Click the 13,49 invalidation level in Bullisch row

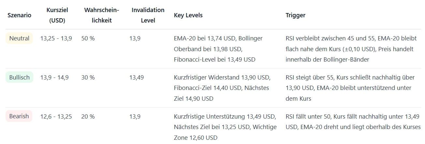pos(136,78)
